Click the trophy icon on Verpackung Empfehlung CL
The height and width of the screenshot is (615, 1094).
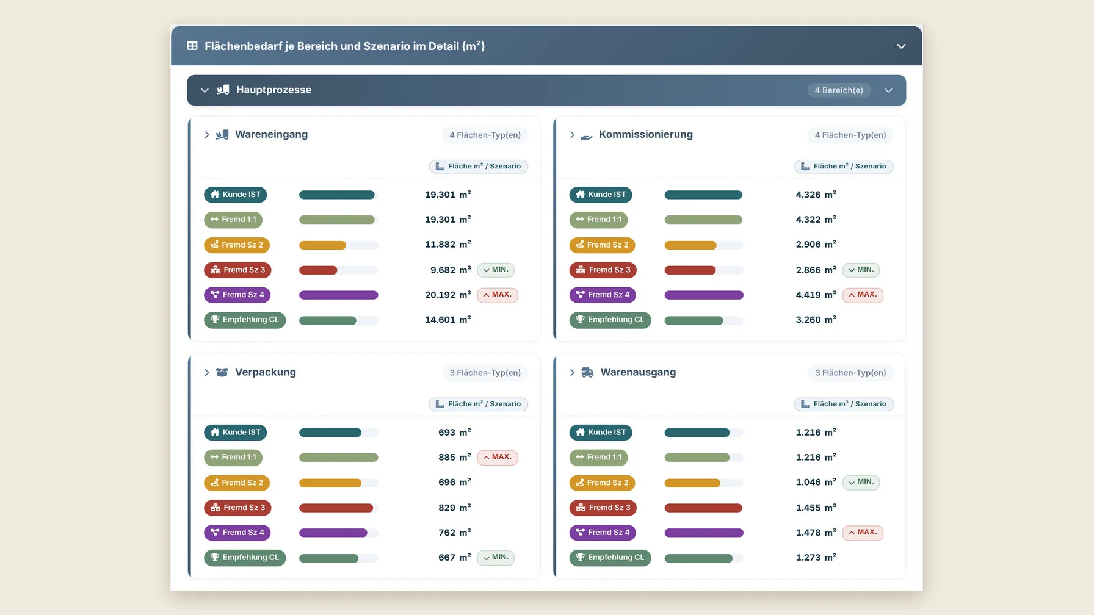pyautogui.click(x=215, y=558)
